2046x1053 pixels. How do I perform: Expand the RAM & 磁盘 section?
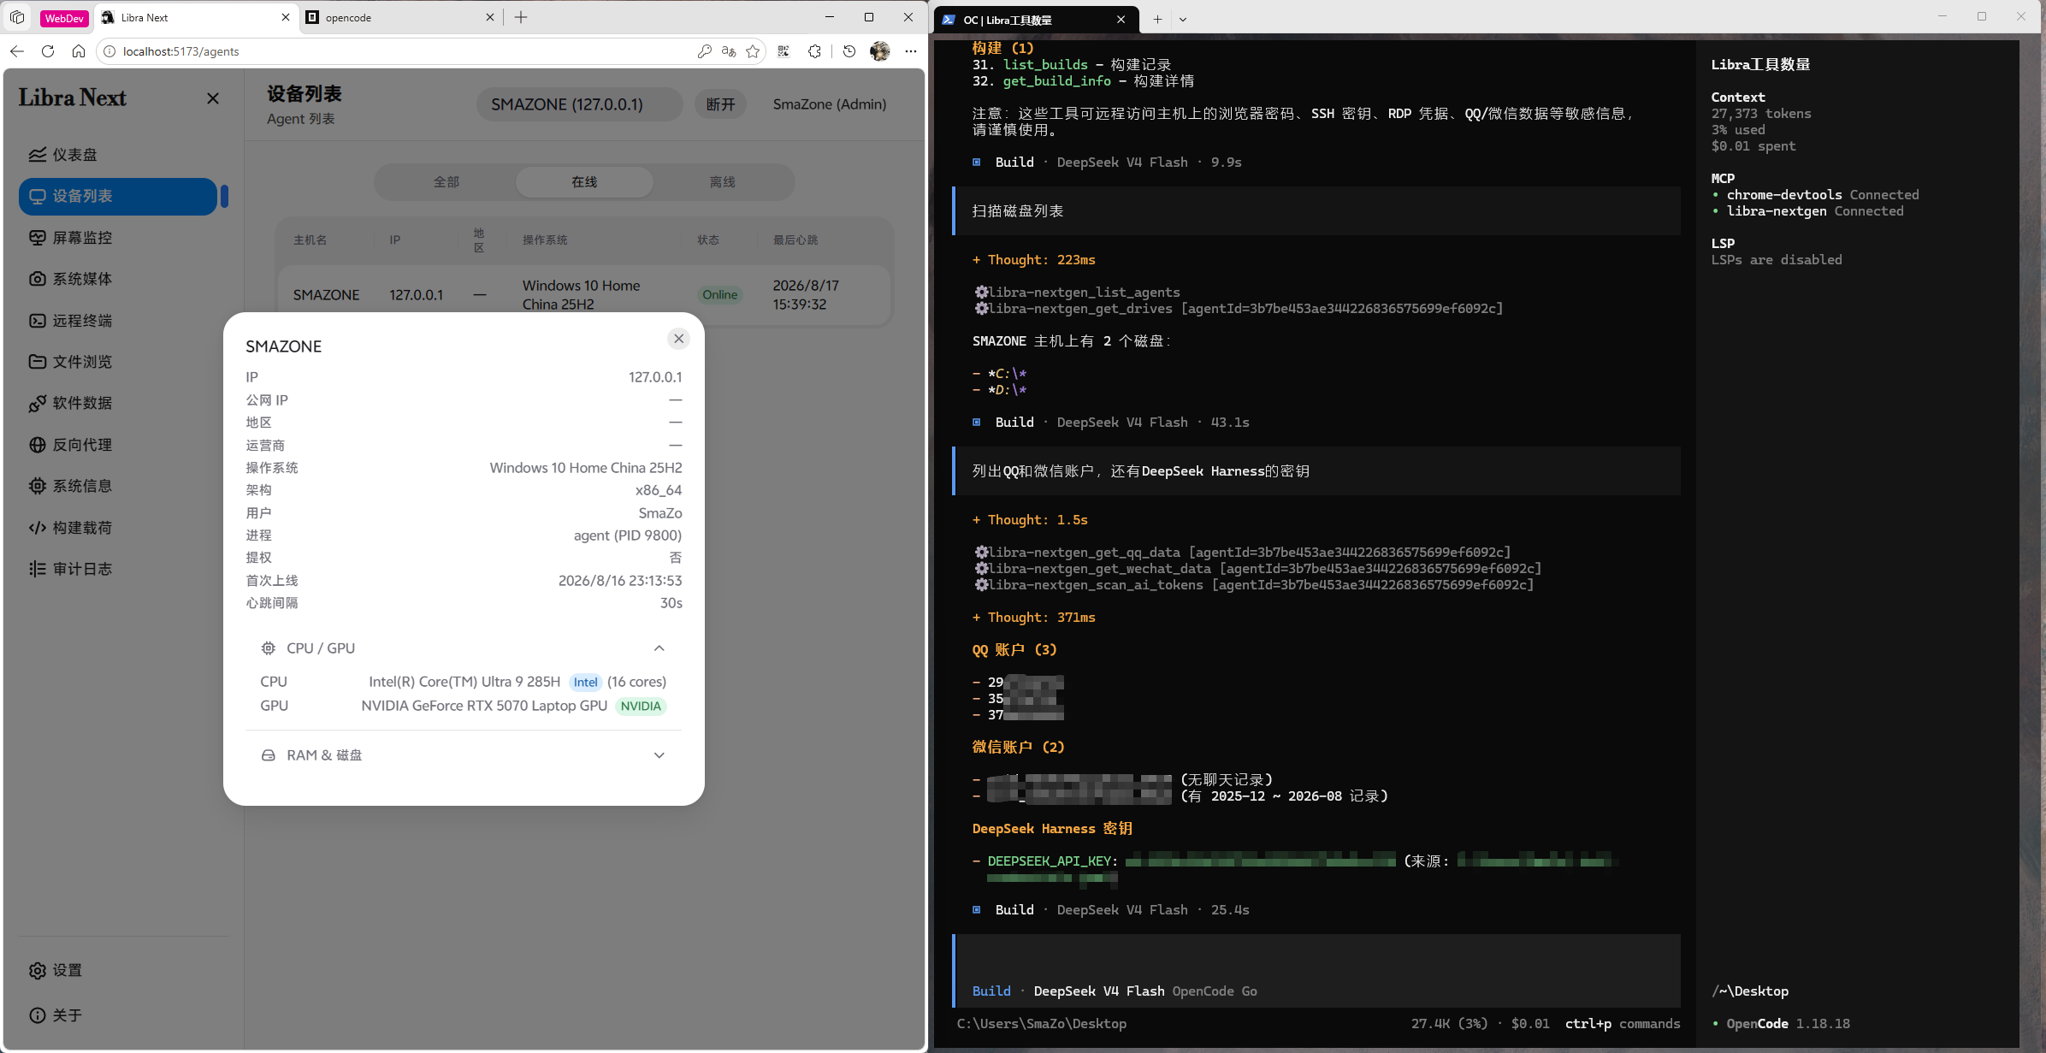tap(659, 755)
